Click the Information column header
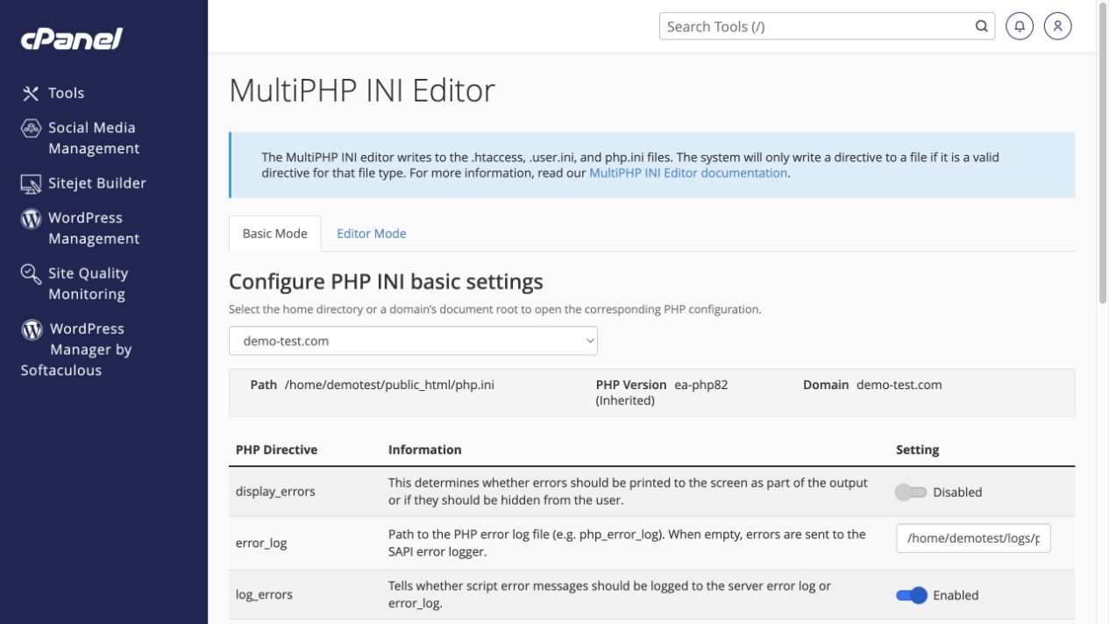 (425, 450)
